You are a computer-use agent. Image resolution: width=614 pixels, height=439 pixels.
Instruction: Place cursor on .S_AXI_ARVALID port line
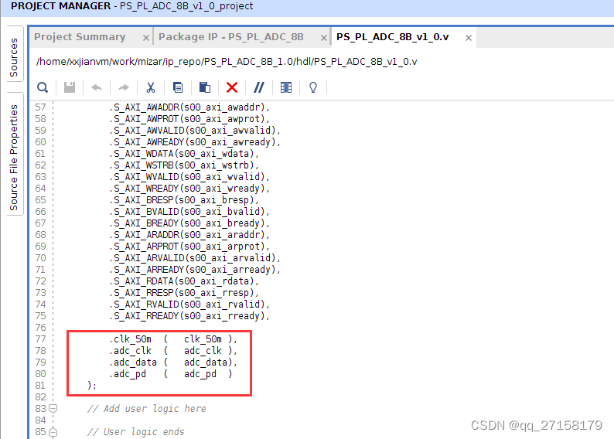click(195, 258)
